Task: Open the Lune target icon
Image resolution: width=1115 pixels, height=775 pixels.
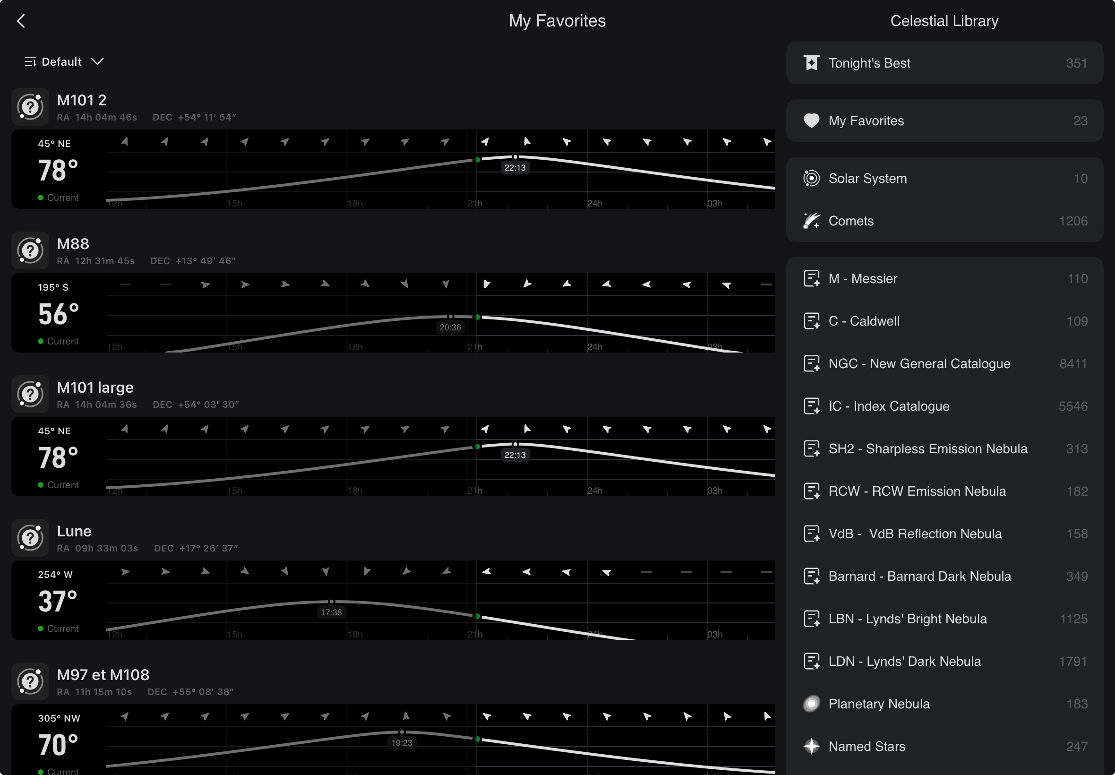Action: pos(31,538)
